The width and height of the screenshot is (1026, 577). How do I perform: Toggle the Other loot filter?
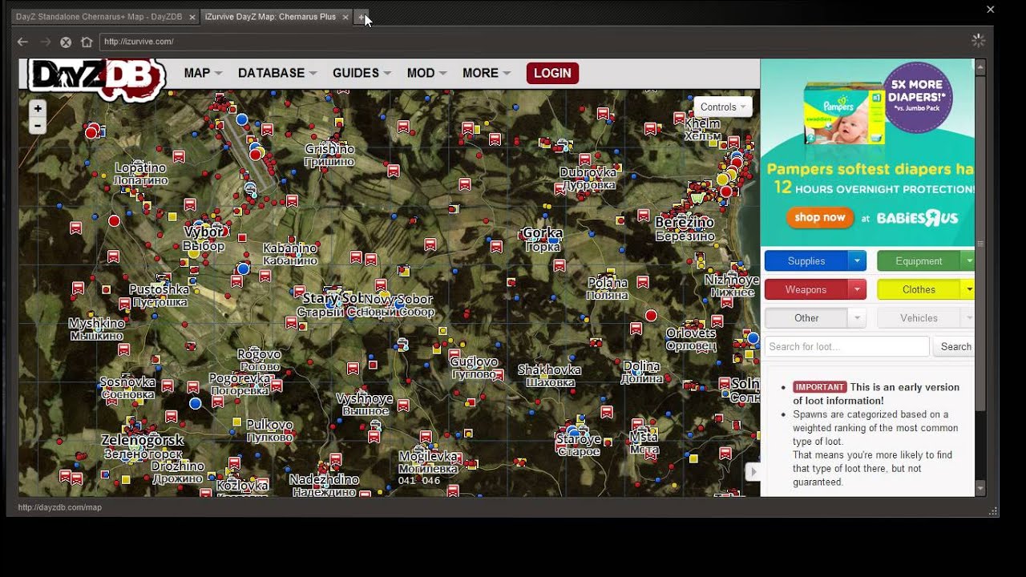pos(806,318)
